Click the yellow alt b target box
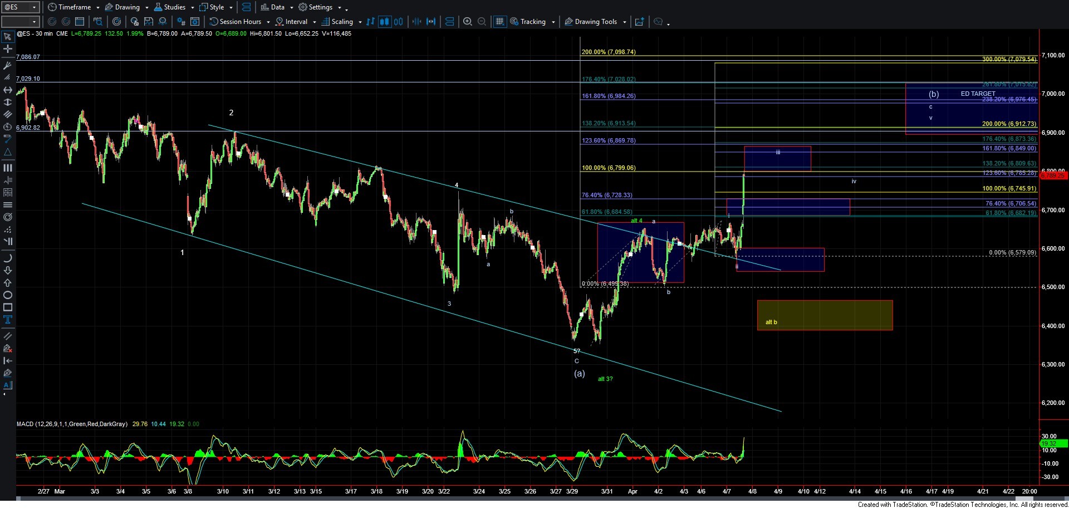 tap(825, 315)
